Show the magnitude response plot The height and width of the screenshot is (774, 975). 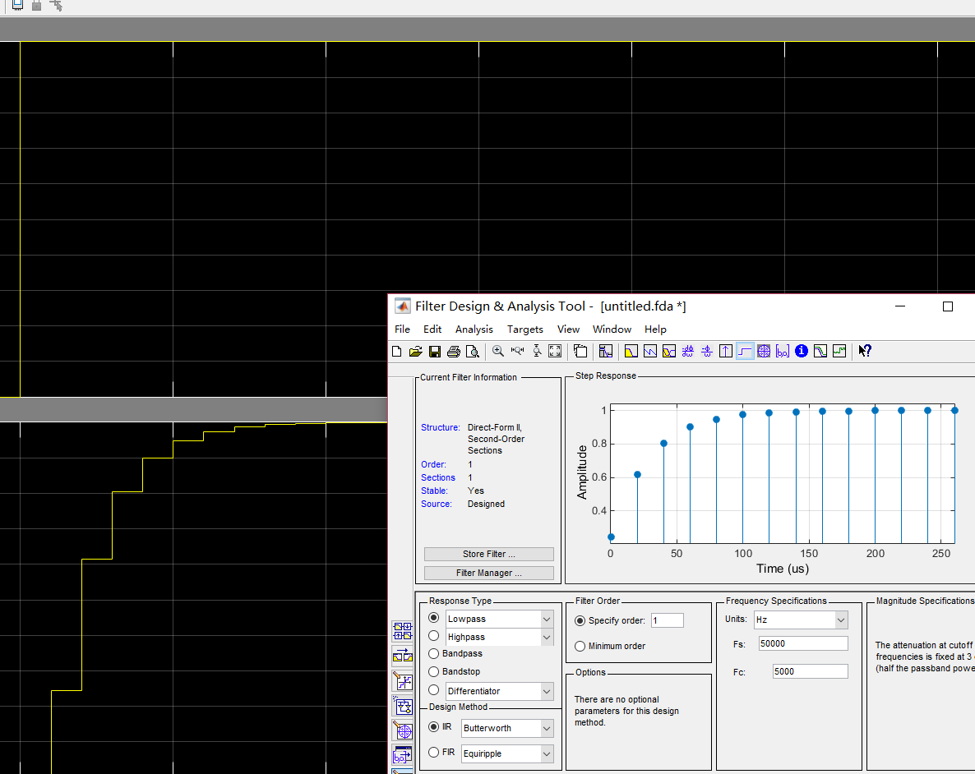click(631, 352)
